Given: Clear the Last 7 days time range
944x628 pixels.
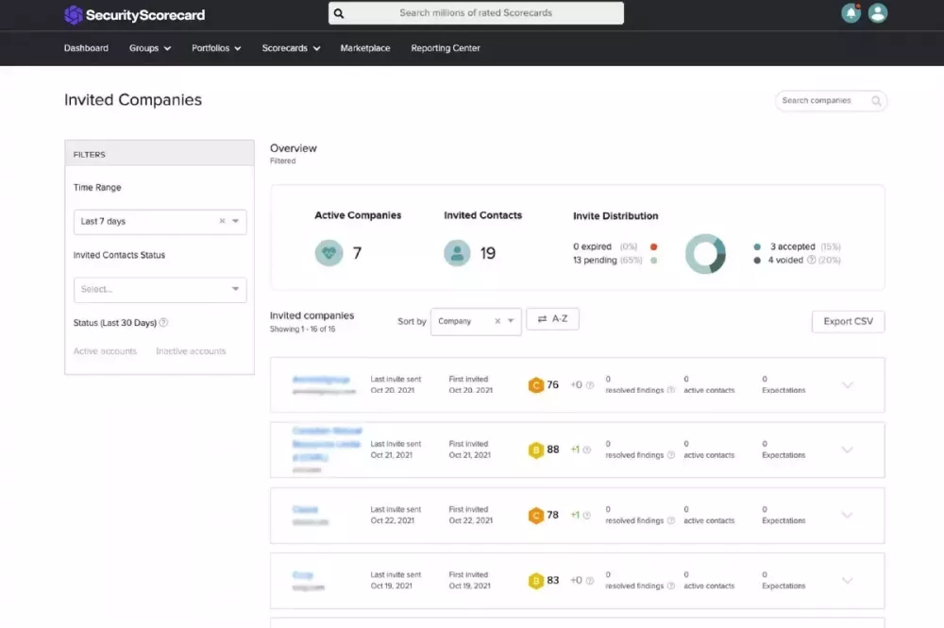Looking at the screenshot, I should [222, 221].
